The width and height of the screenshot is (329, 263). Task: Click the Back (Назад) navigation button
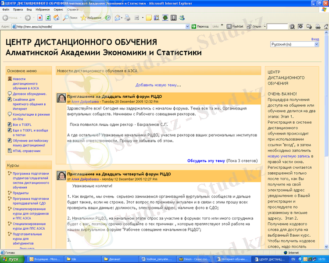[x=10, y=18]
